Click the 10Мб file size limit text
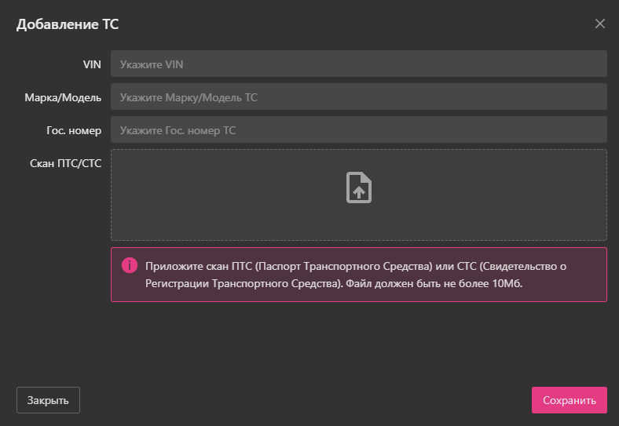This screenshot has width=619, height=426. pyautogui.click(x=507, y=284)
